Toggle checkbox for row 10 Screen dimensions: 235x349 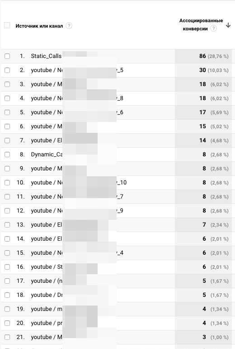(7, 183)
